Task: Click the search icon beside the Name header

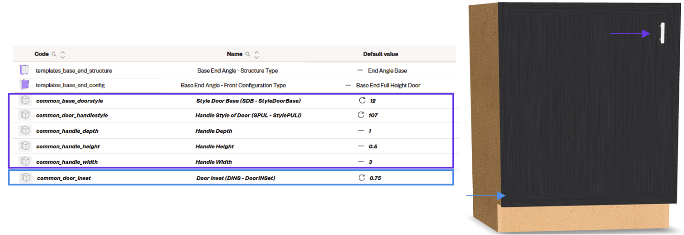Action: 248,54
